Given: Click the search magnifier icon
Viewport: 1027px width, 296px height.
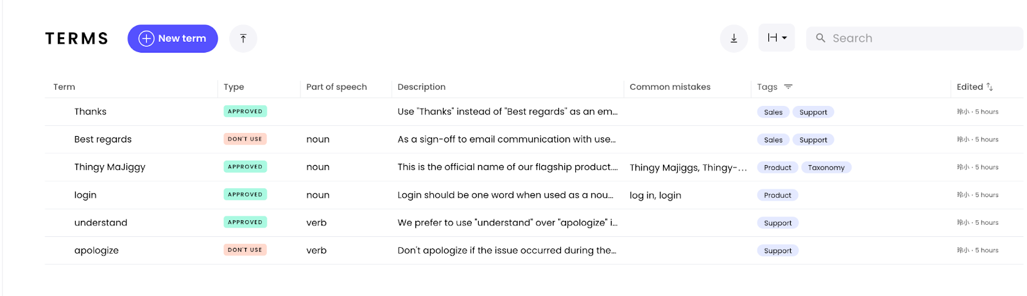Looking at the screenshot, I should pyautogui.click(x=820, y=39).
